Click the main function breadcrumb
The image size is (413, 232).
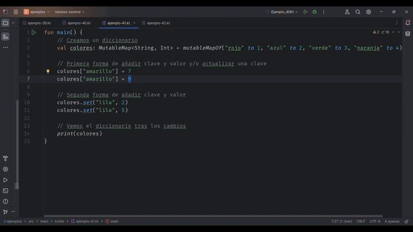pos(112,221)
